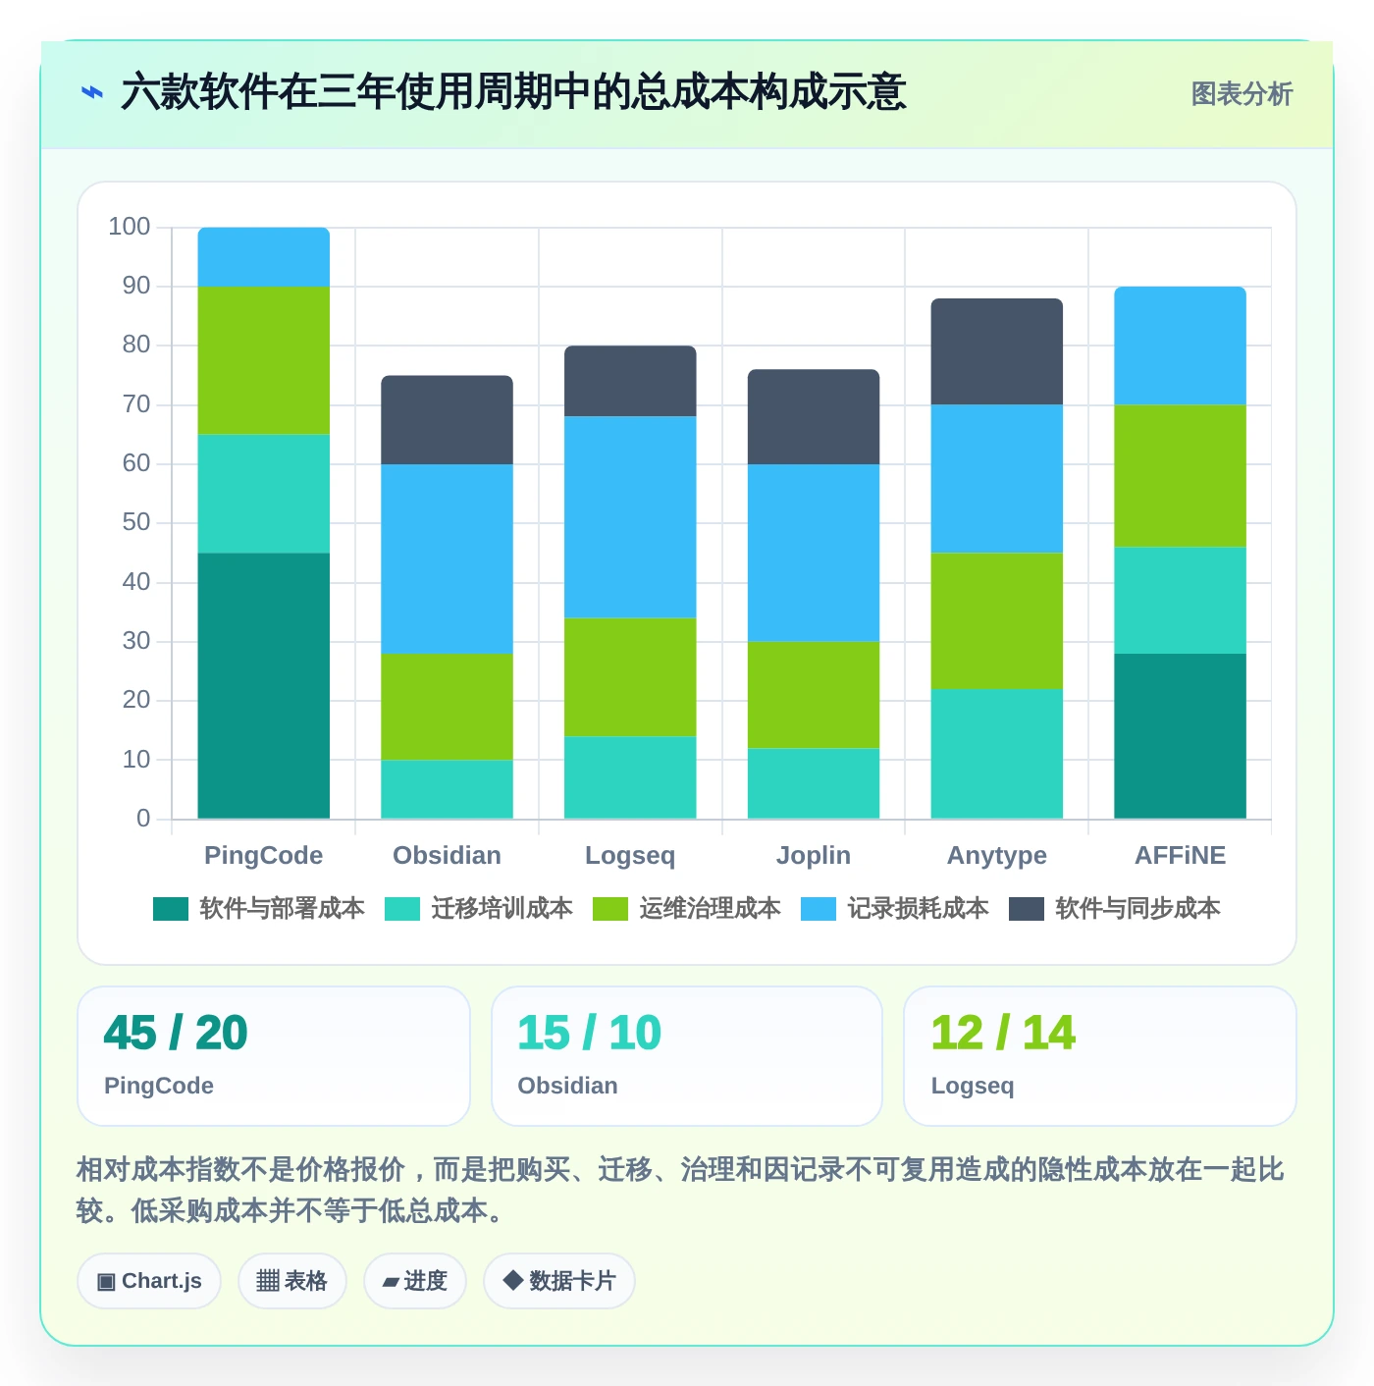Click the y-axis value 50
This screenshot has width=1374, height=1386.
coord(136,522)
